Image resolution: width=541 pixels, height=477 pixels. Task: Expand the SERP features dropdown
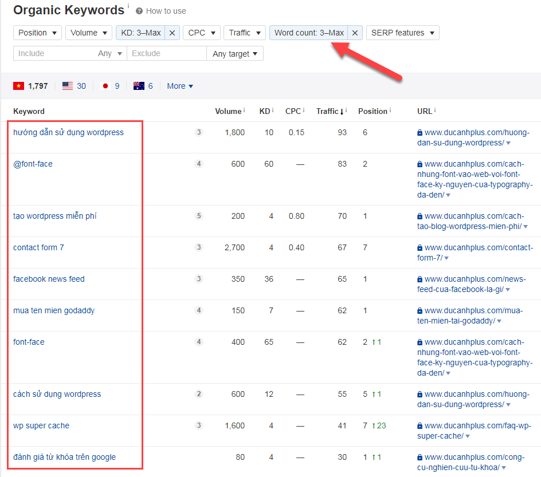tap(402, 33)
